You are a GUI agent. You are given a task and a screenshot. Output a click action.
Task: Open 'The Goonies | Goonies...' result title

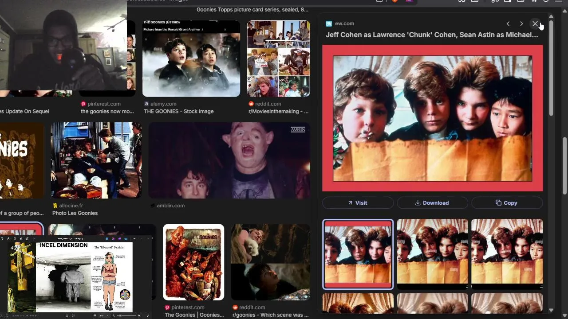coord(194,315)
